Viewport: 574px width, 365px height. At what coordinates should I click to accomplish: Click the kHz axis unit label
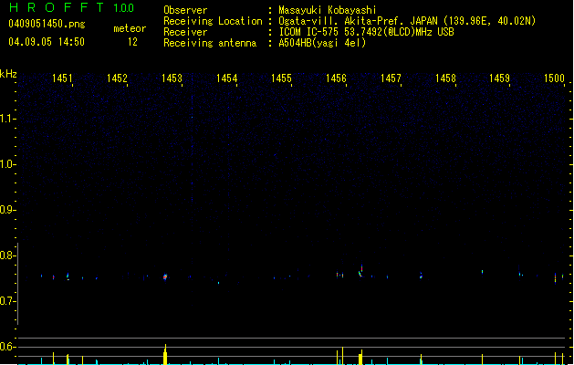tap(8, 74)
